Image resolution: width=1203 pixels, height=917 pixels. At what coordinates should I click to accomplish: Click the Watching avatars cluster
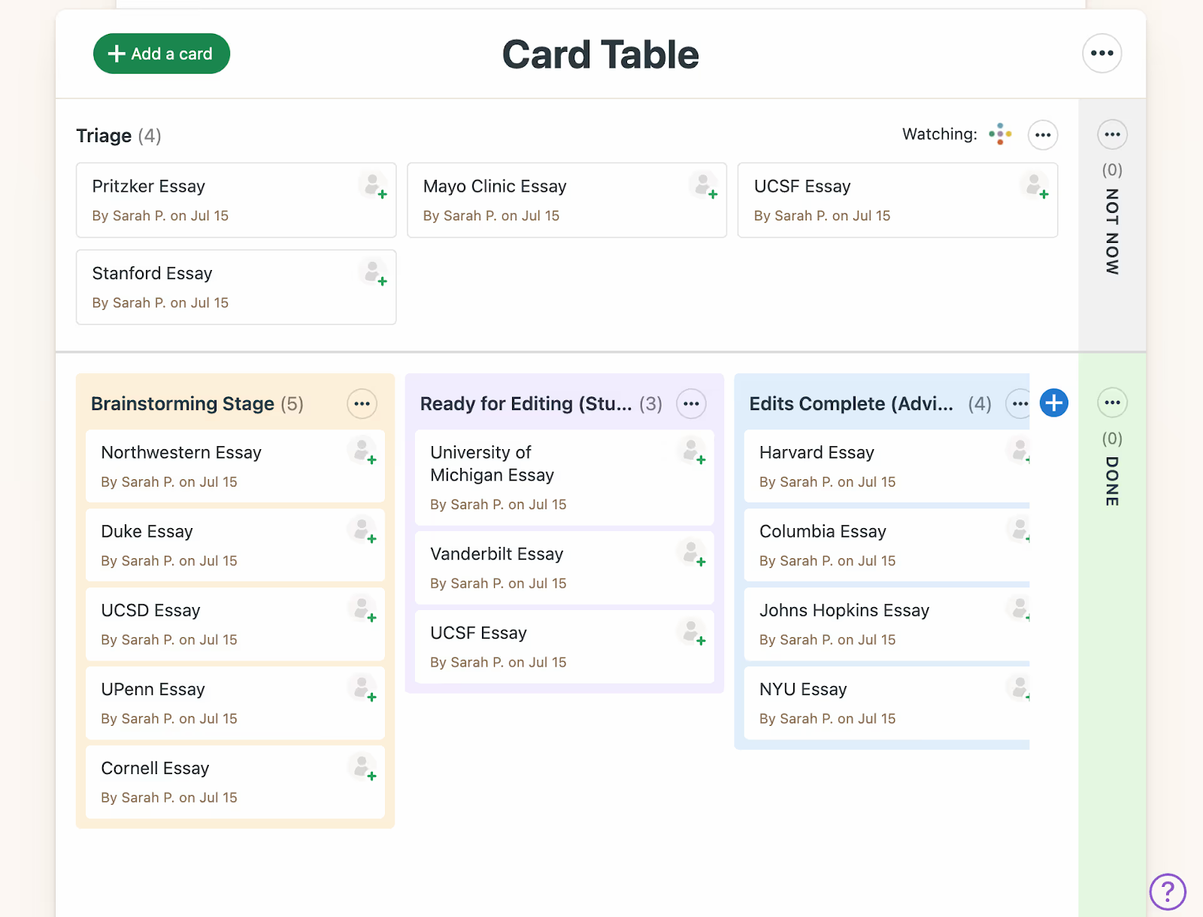pyautogui.click(x=1000, y=133)
